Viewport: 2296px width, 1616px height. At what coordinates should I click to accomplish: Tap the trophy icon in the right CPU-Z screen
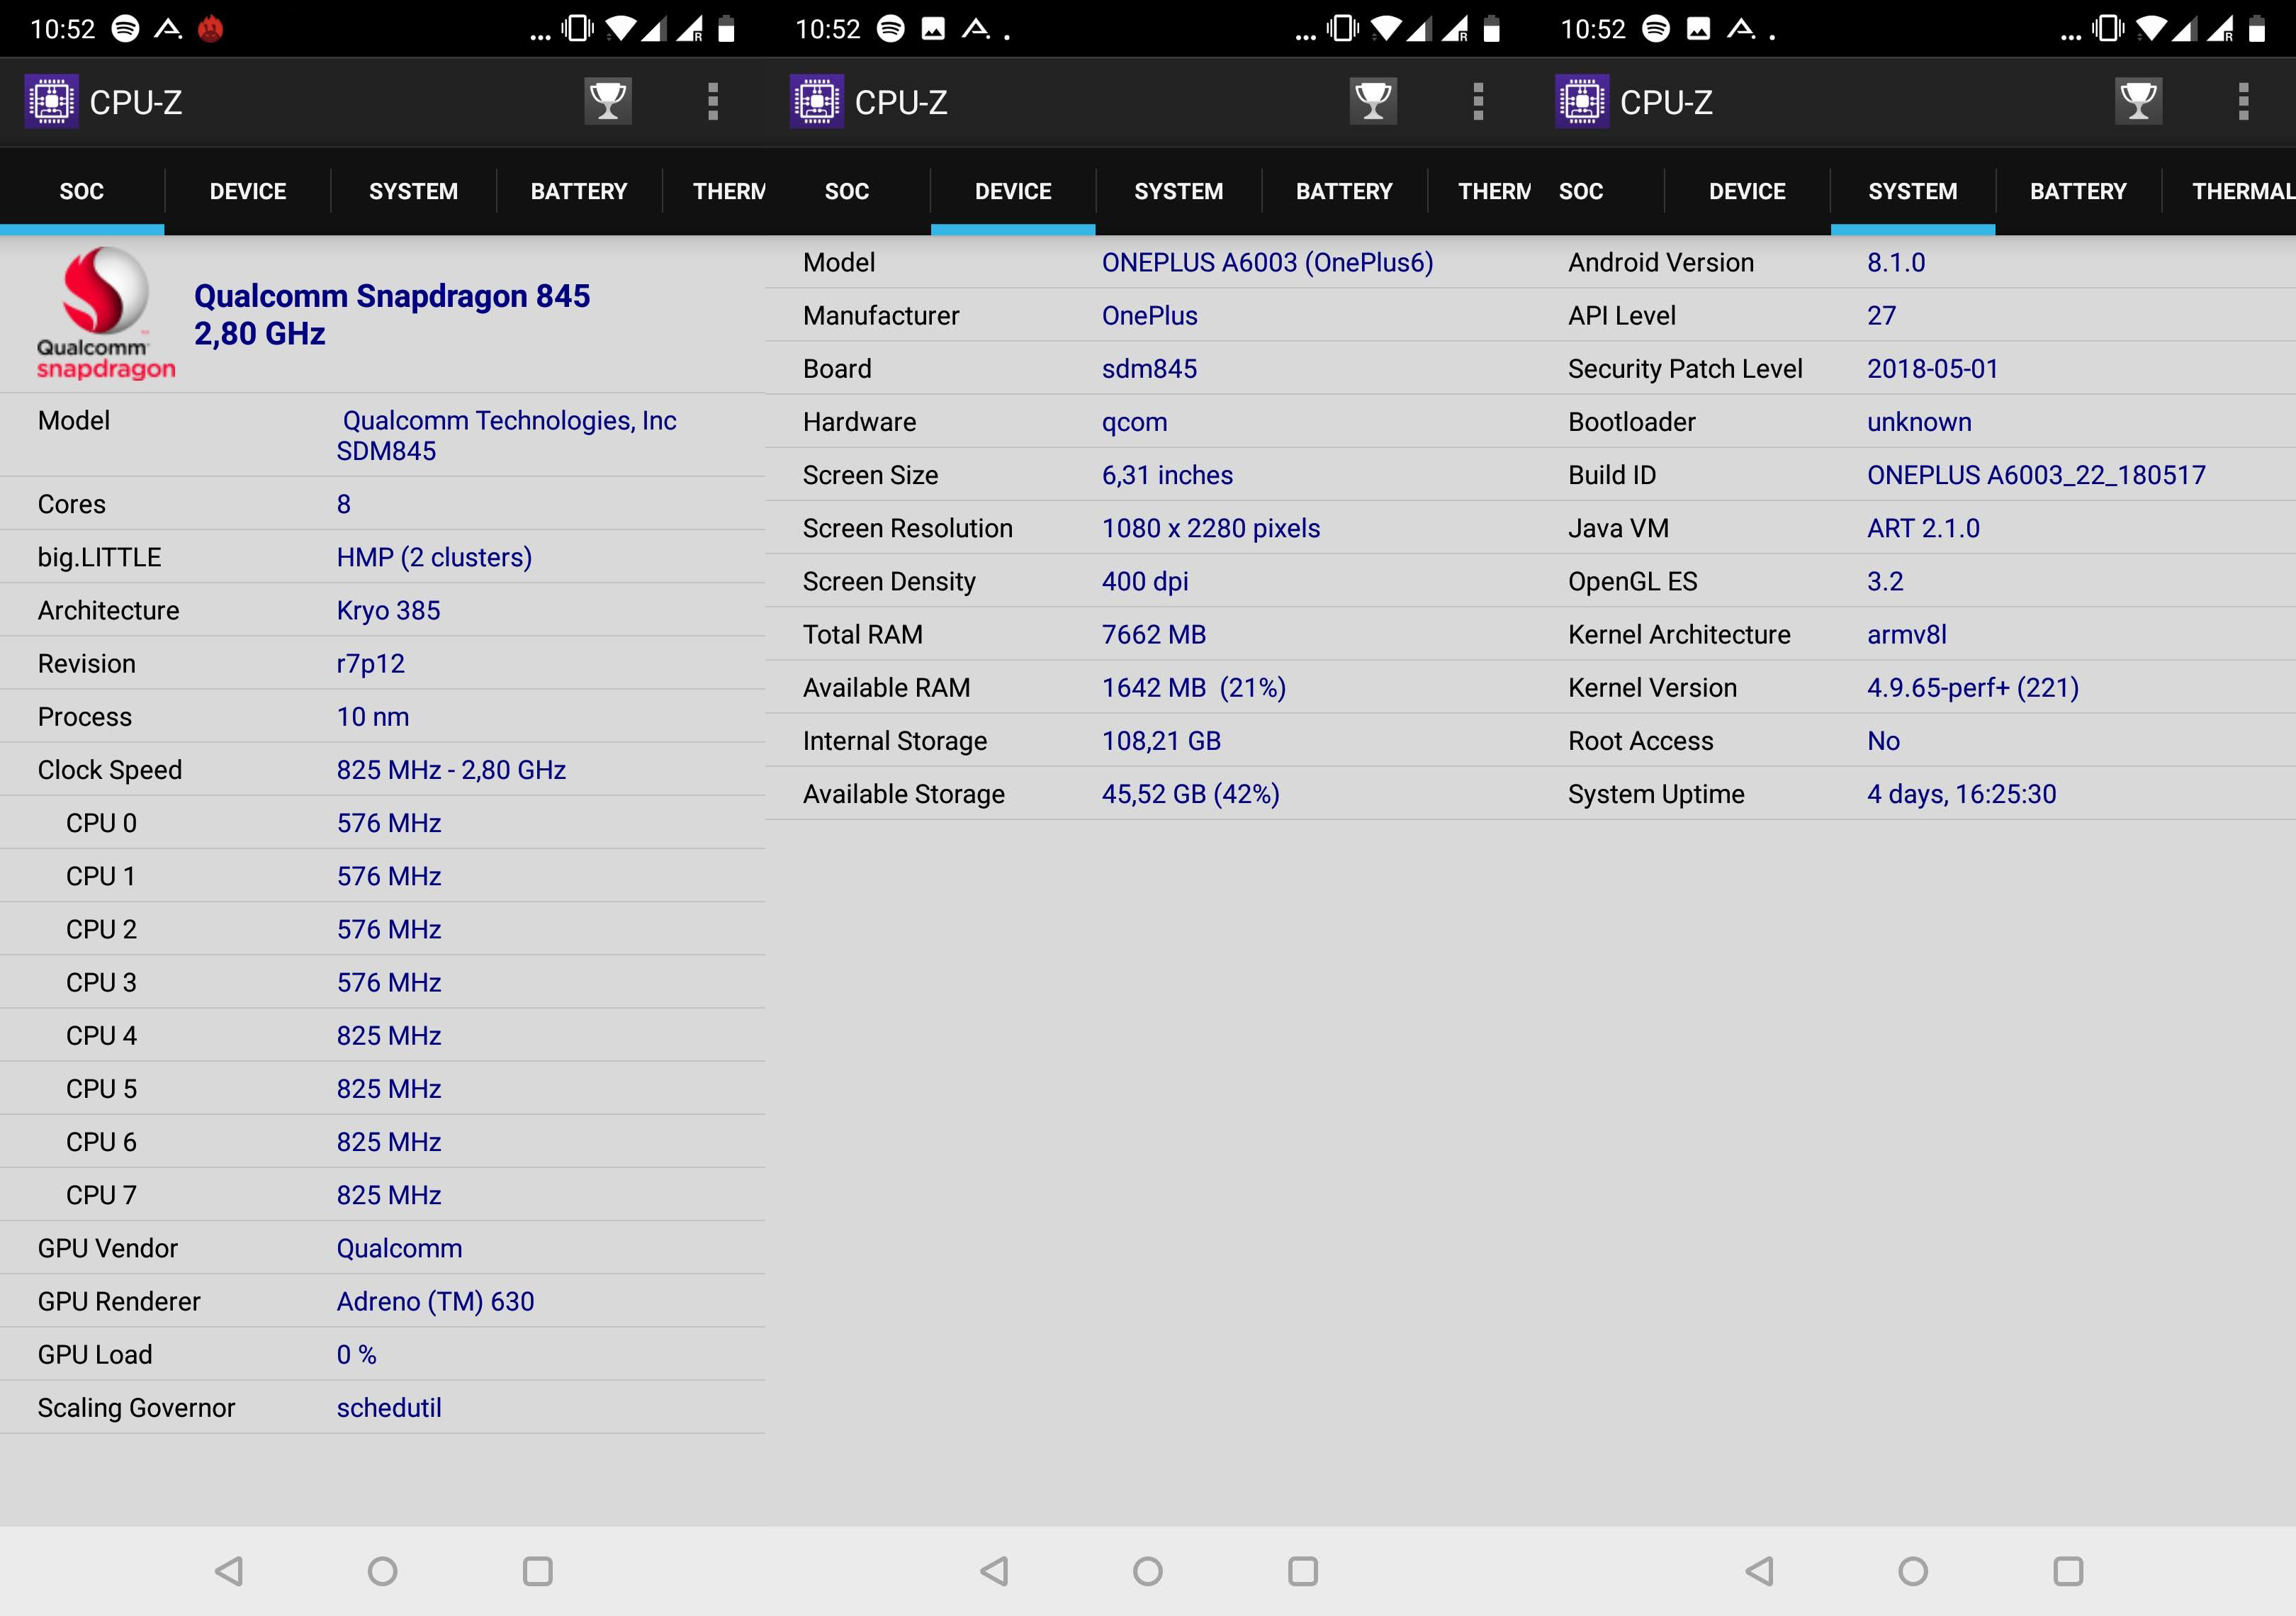[x=2138, y=101]
